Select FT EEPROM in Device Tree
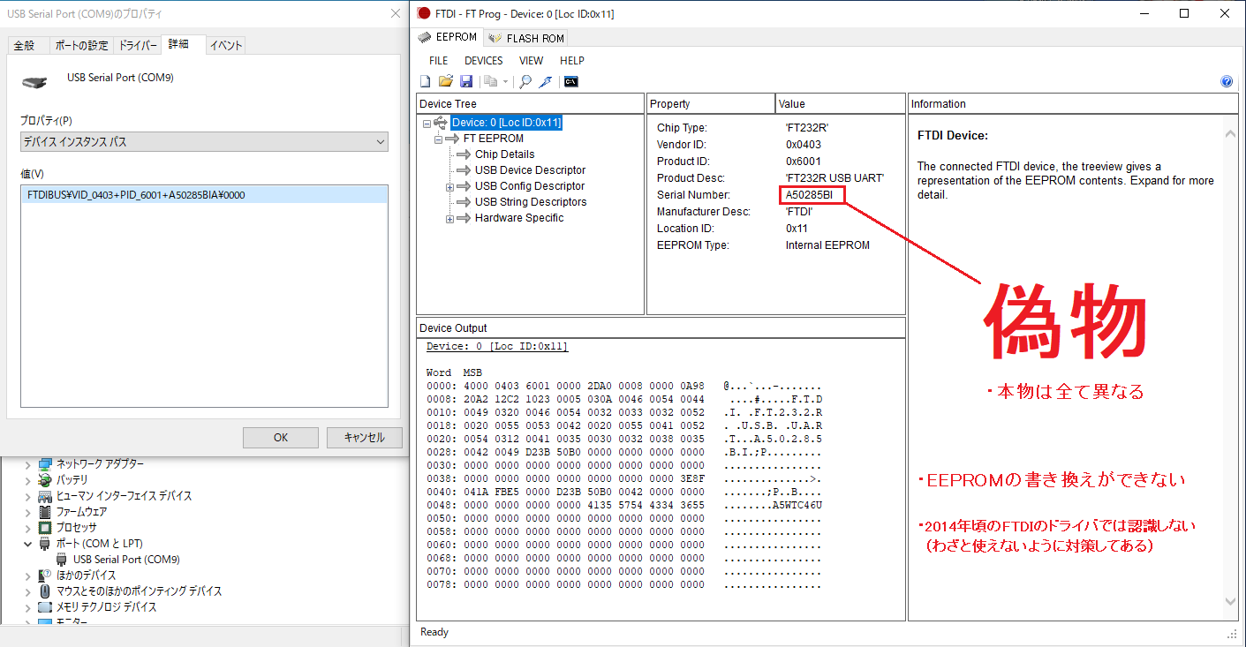Image resolution: width=1246 pixels, height=647 pixels. tap(493, 139)
